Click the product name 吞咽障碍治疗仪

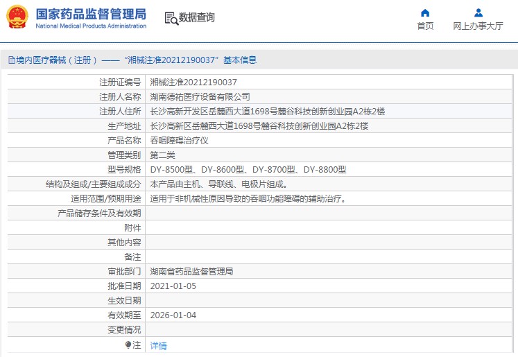tap(179, 141)
